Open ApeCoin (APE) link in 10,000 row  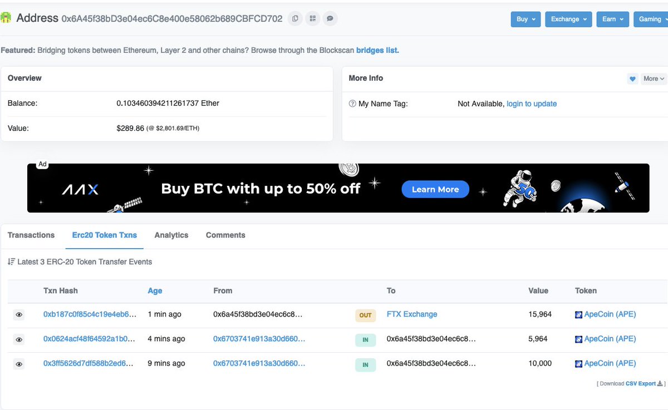[x=610, y=363]
